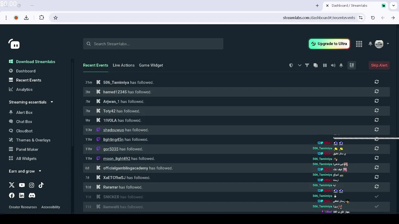
Task: Open the Facebook social icon
Action: click(x=12, y=195)
